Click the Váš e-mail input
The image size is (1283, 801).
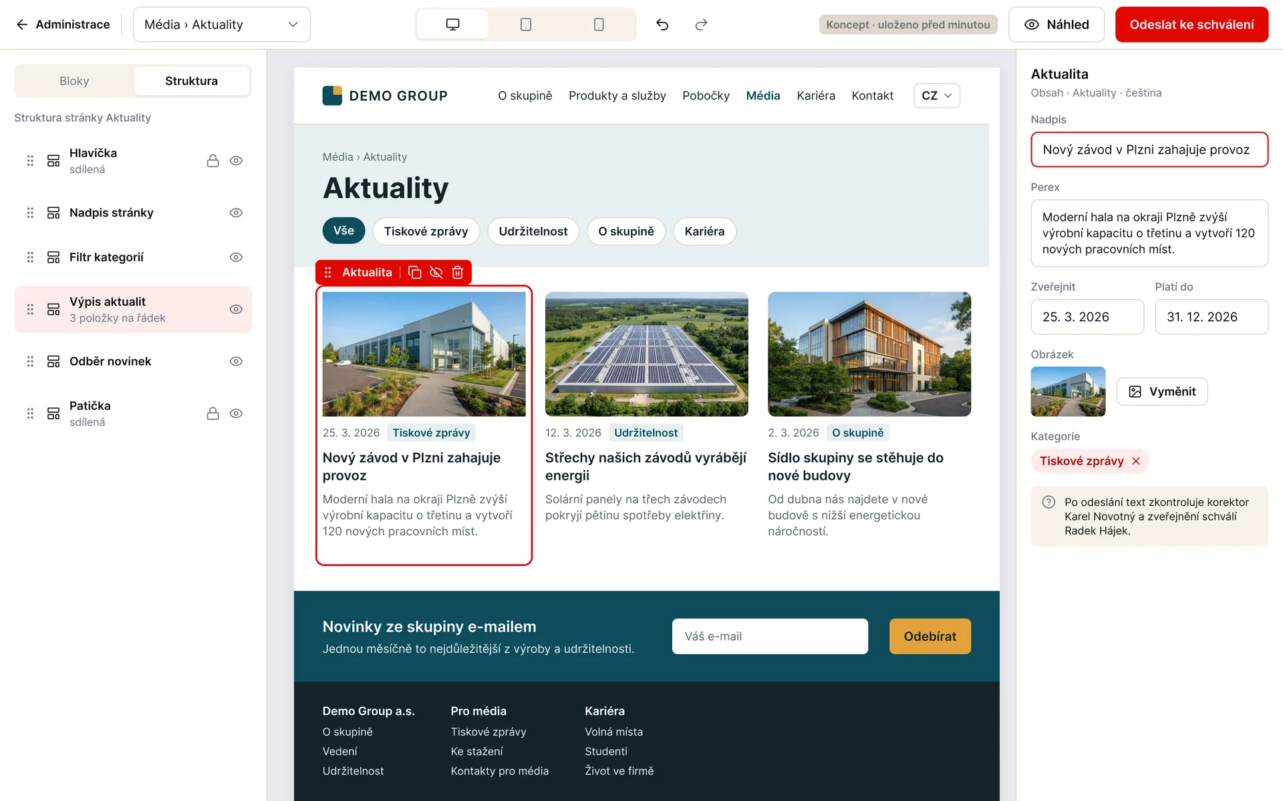pos(770,636)
